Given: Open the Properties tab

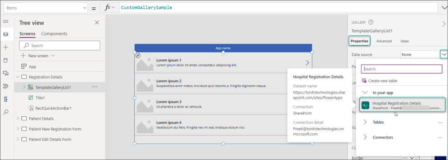Looking at the screenshot, I should click(x=359, y=41).
